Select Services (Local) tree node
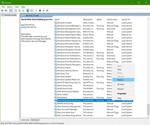The height and width of the screenshot is (125, 150). pyautogui.click(x=10, y=15)
